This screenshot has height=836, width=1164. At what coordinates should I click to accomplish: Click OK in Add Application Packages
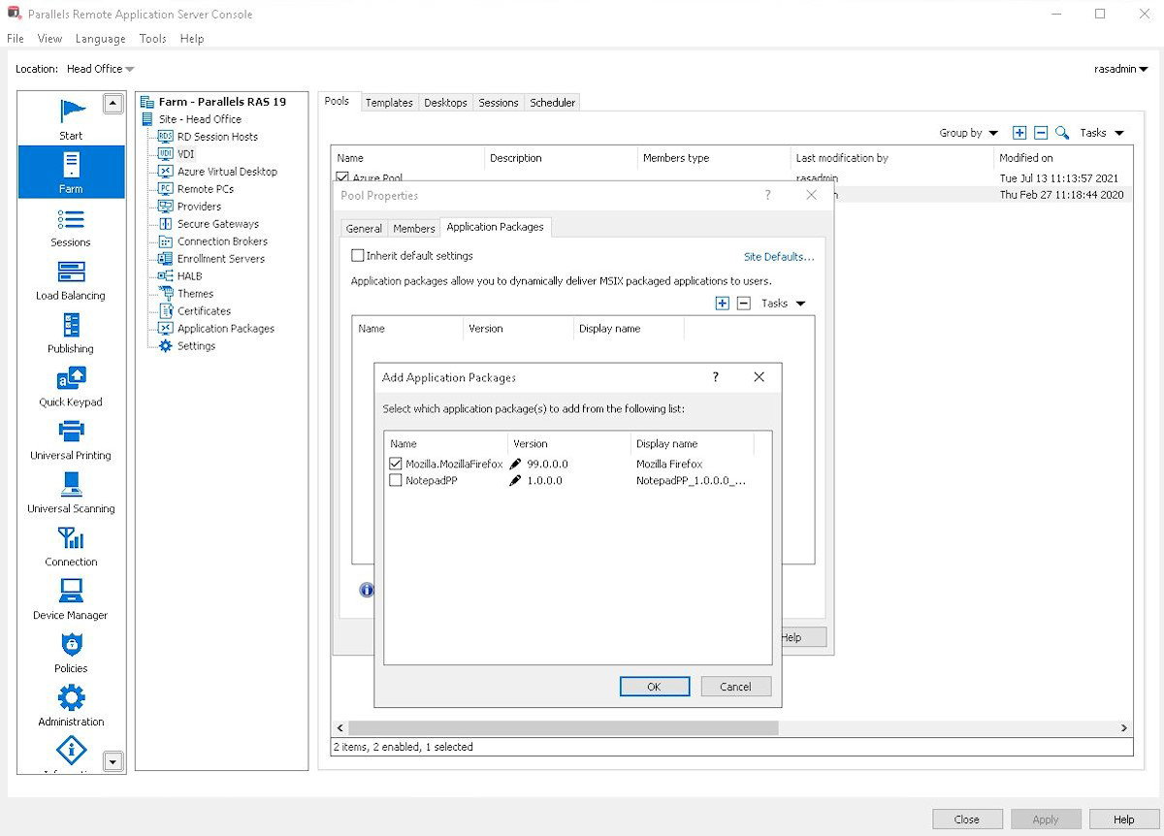[655, 687]
